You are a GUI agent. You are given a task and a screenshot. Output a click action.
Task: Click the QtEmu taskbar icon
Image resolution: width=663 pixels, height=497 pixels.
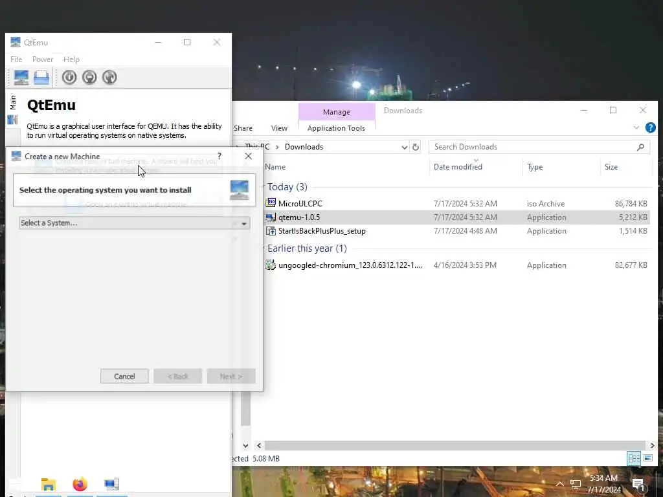(111, 484)
